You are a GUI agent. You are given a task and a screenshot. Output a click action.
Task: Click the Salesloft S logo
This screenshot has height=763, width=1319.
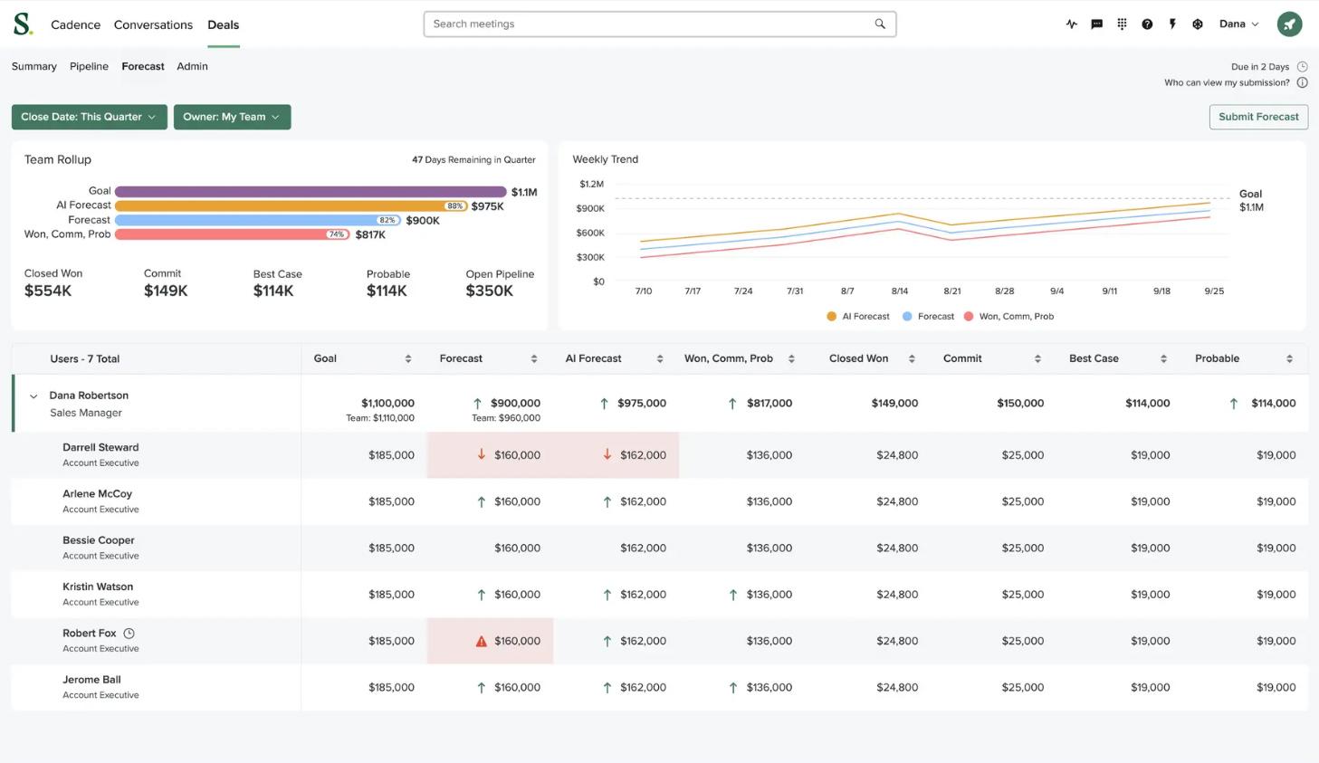click(x=23, y=24)
